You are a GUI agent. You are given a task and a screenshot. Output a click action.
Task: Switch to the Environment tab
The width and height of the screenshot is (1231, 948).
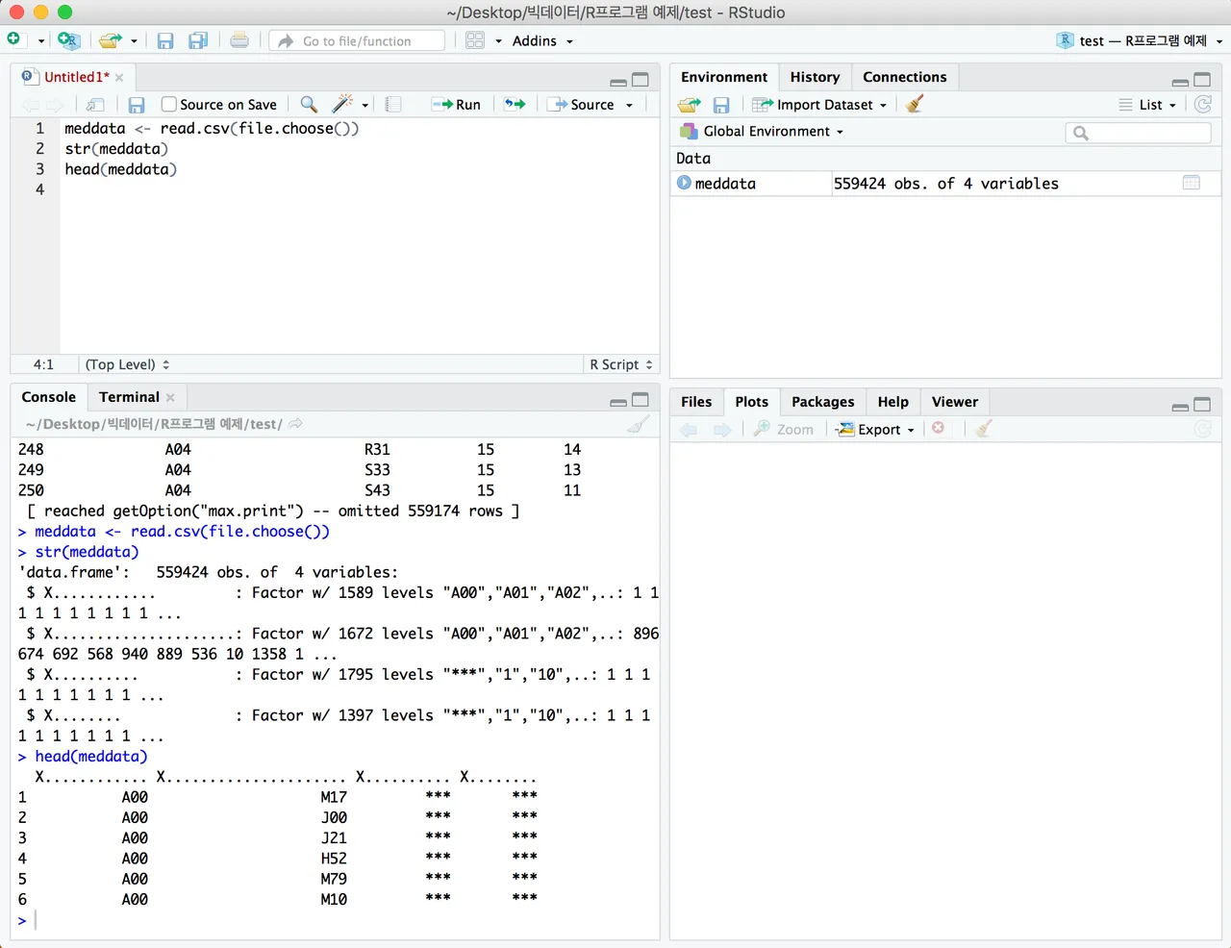point(724,77)
